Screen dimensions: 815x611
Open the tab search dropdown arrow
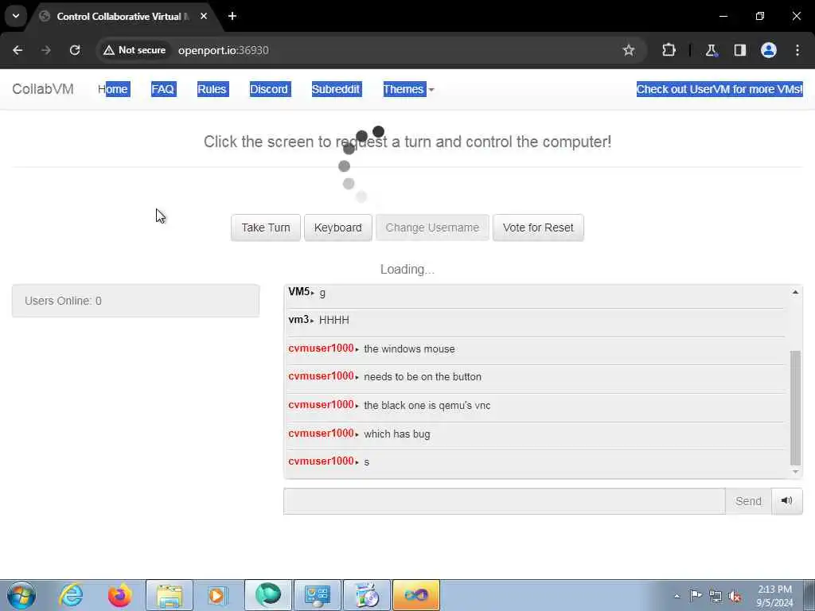click(16, 16)
